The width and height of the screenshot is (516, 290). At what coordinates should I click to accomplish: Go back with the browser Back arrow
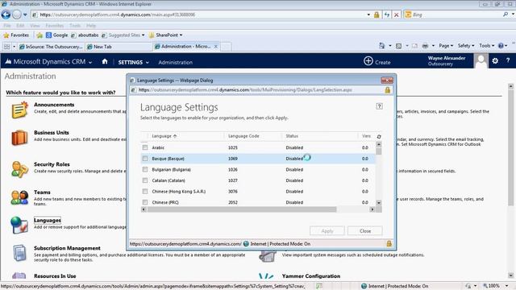click(x=6, y=14)
